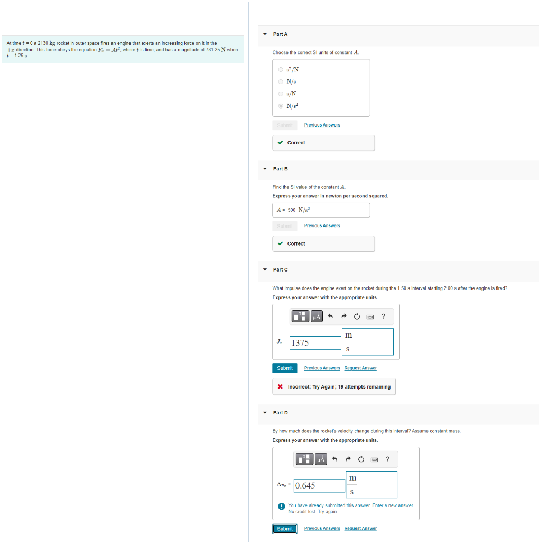This screenshot has width=539, height=542.
Task: Submit the Part C answer
Action: tap(285, 368)
